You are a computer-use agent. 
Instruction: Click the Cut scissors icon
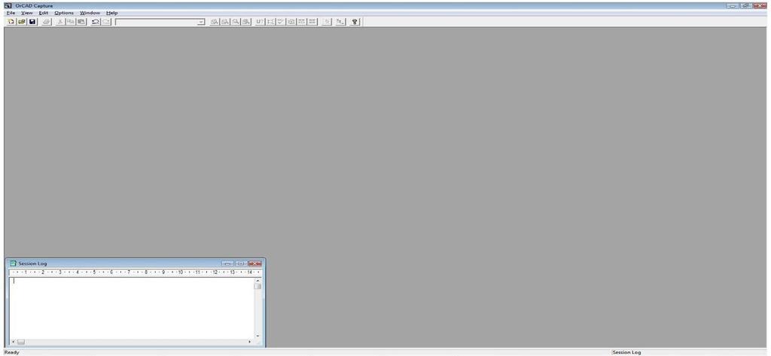[x=60, y=22]
